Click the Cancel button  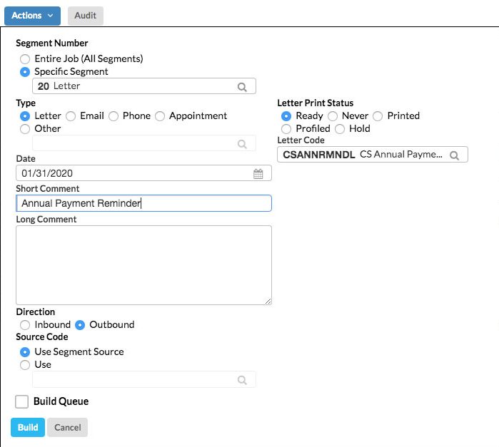pyautogui.click(x=67, y=427)
